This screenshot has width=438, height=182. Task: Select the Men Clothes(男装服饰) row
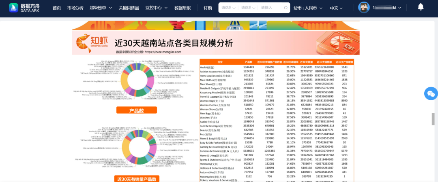[277, 80]
